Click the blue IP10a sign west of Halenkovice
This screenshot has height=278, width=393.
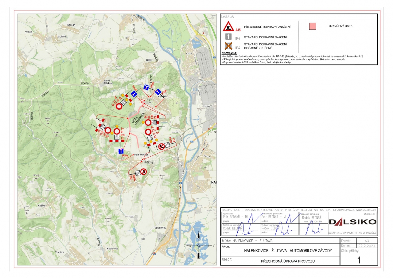(x=121, y=151)
